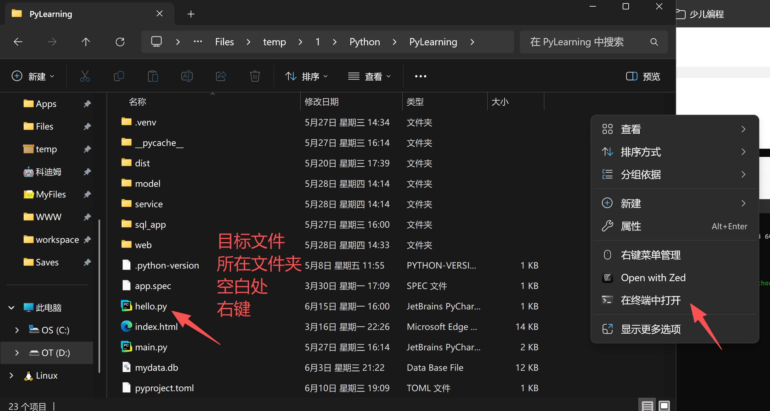Image resolution: width=770 pixels, height=411 pixels.
Task: Click the Copy toolbar icon
Action: click(x=119, y=76)
